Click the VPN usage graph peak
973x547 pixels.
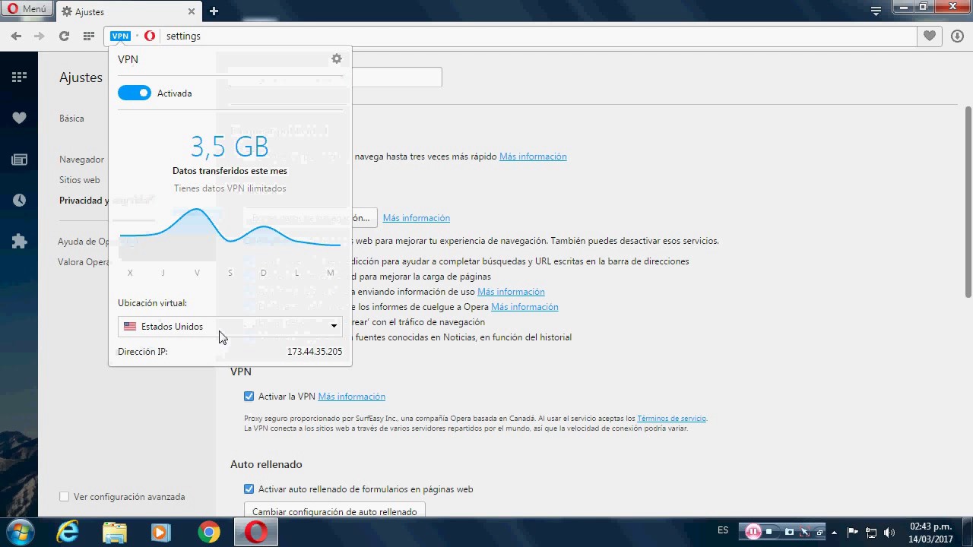pyautogui.click(x=197, y=209)
